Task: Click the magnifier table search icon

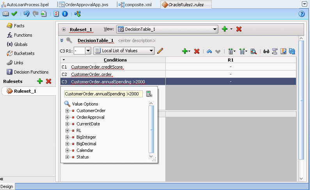Action: pyautogui.click(x=253, y=51)
